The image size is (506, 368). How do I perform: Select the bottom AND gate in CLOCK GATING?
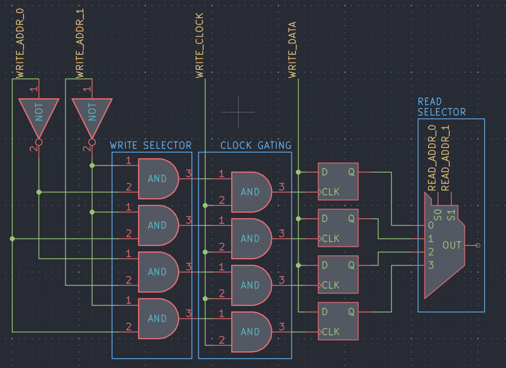[x=251, y=332]
